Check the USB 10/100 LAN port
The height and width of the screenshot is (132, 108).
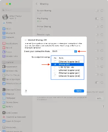tap(55, 67)
